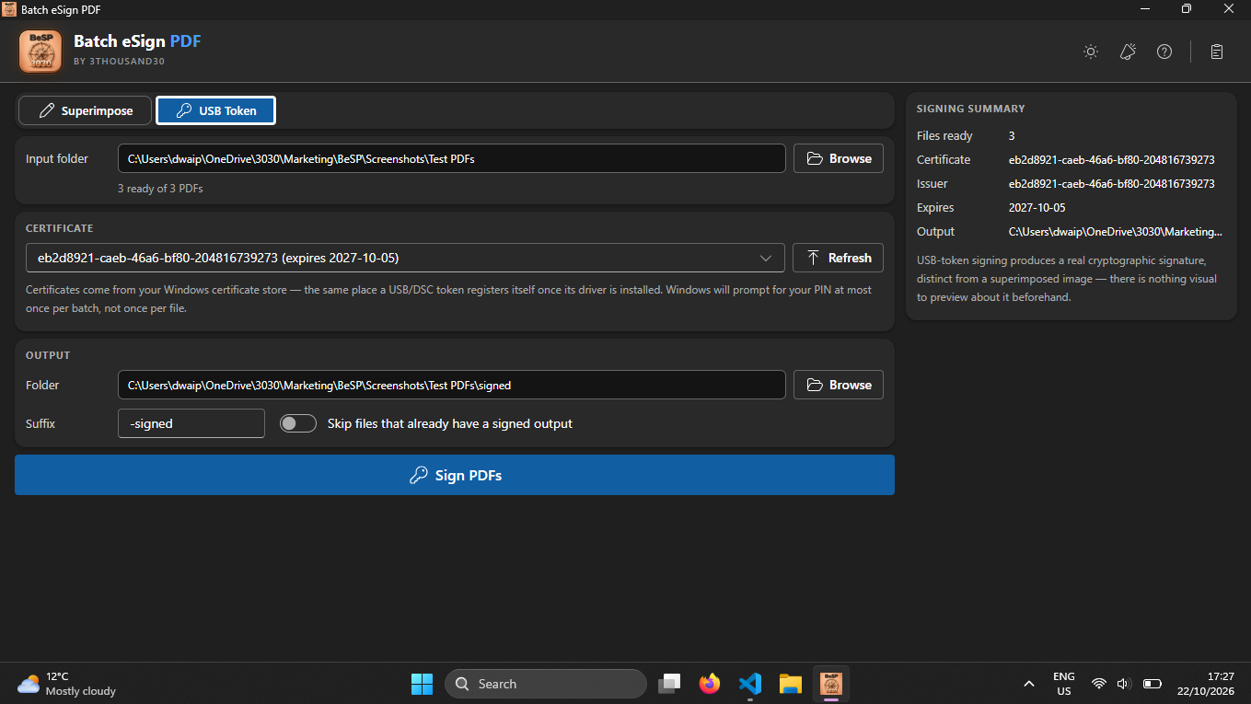
Task: Click the taskbar Search box
Action: pyautogui.click(x=546, y=684)
